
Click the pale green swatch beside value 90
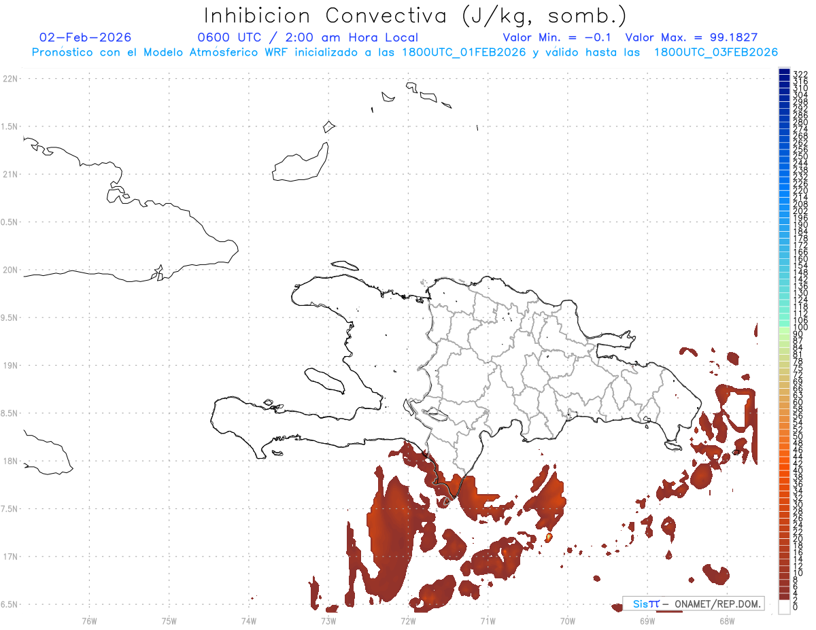pyautogui.click(x=785, y=331)
